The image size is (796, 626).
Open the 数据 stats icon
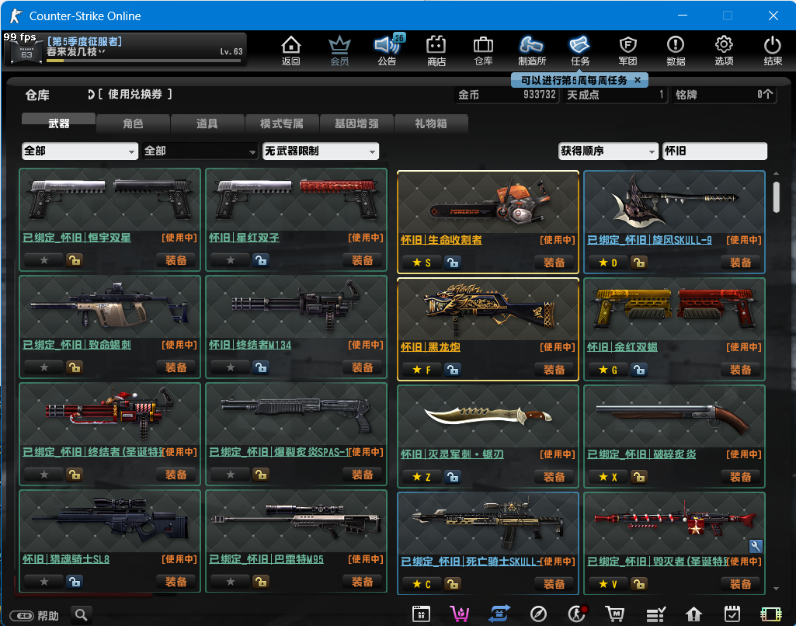pos(676,50)
